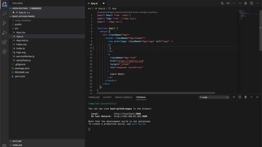Open the Manage gear at bottom of activity bar
The height and width of the screenshot is (147, 262).
5,145
